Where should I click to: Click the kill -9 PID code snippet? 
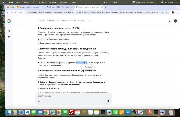[x=71, y=43]
